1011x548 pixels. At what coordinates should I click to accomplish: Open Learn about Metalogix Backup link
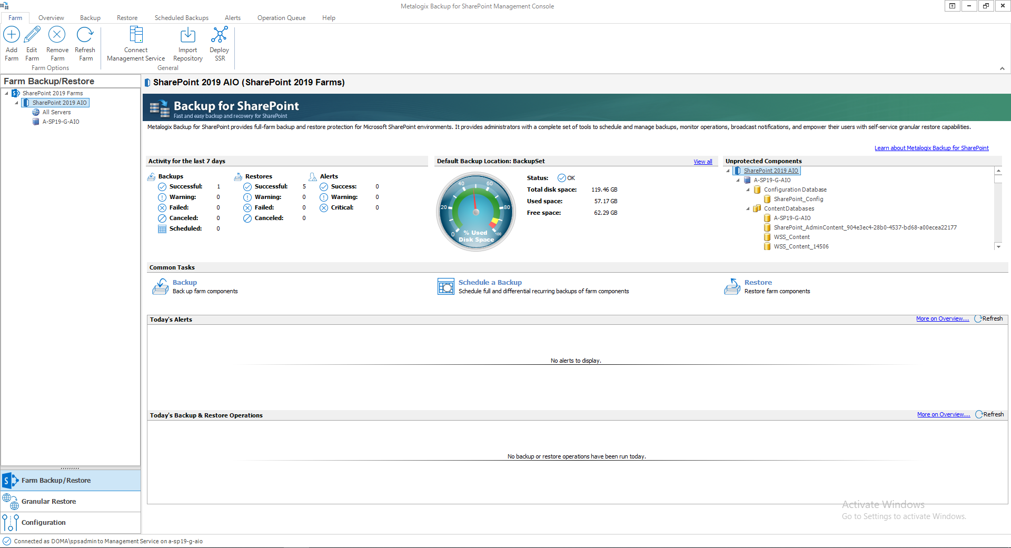(931, 148)
